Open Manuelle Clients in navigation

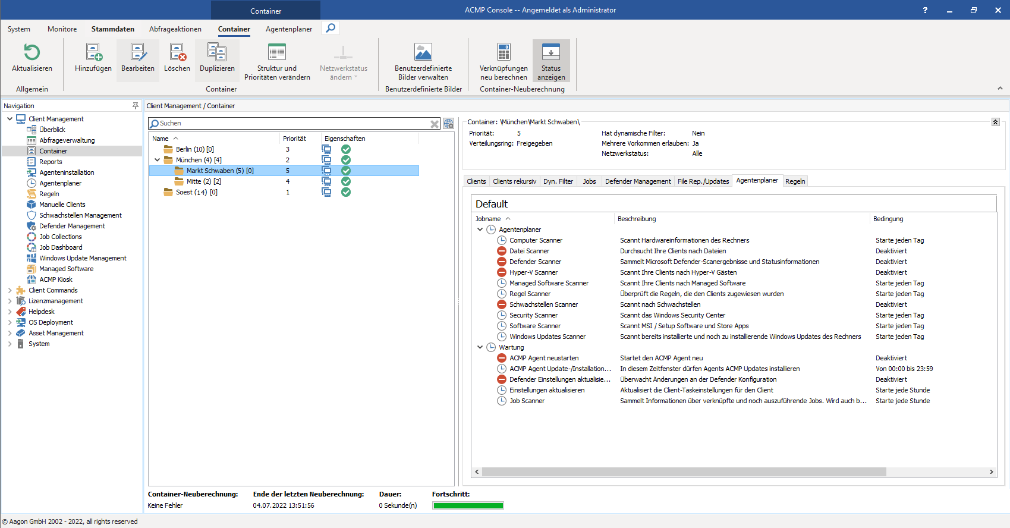tap(62, 205)
